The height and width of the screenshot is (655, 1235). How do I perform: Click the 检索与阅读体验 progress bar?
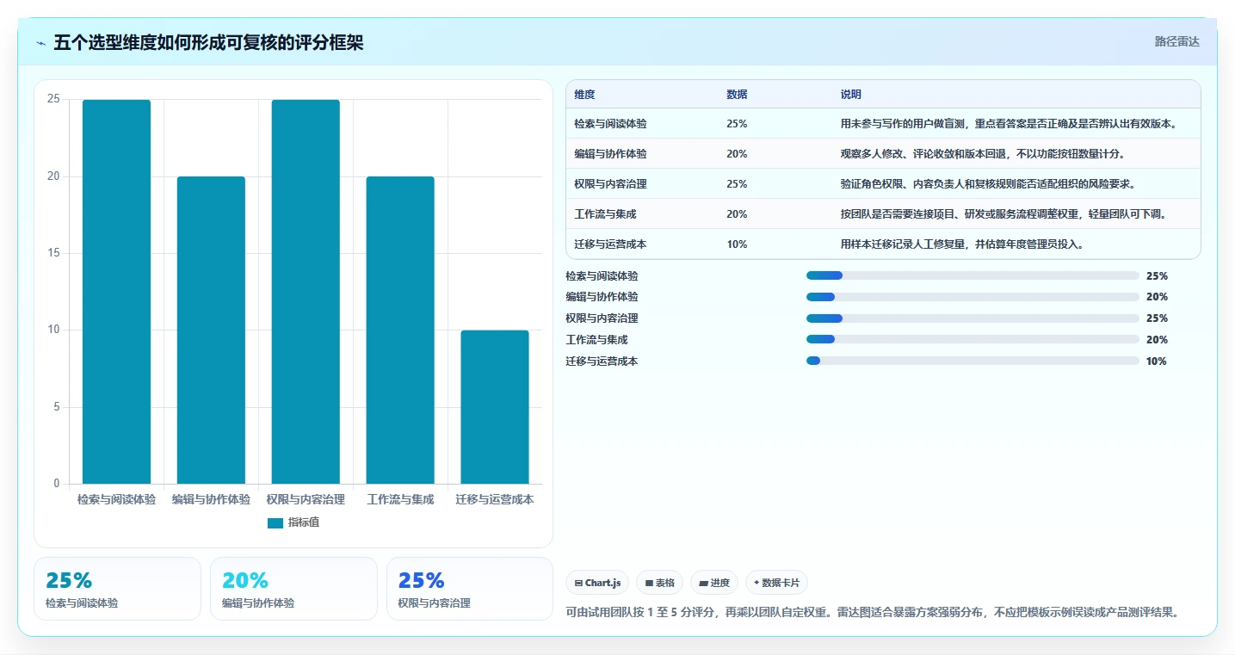[973, 275]
